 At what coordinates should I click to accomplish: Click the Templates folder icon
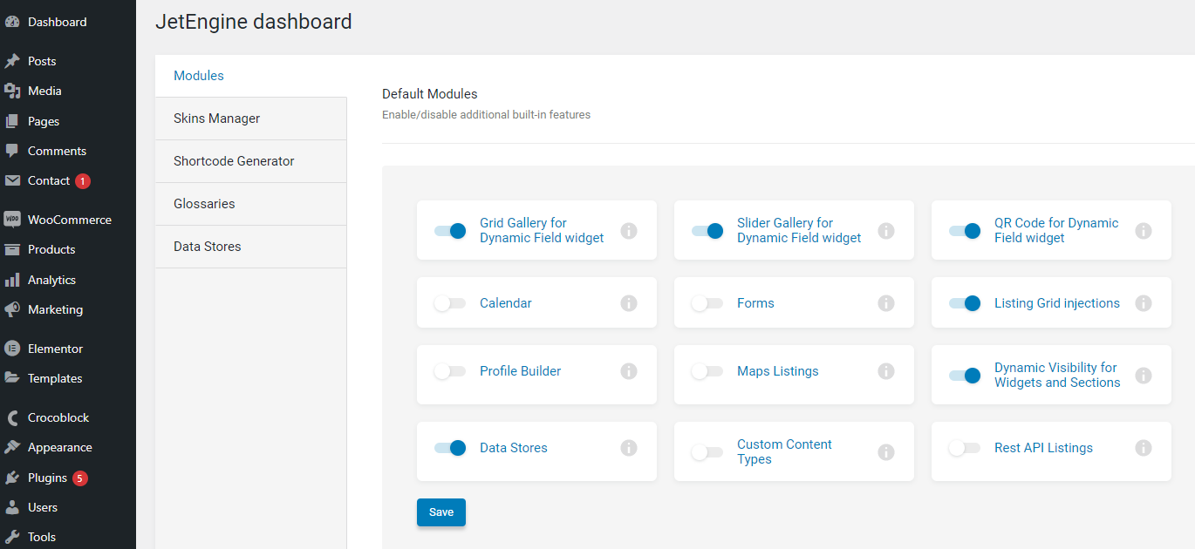[x=12, y=378]
